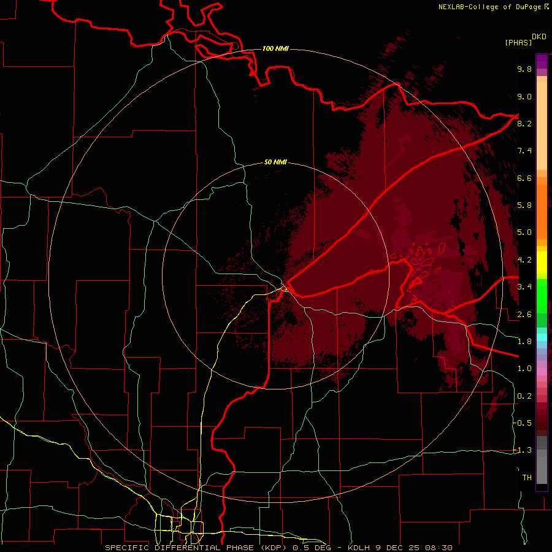
Task: Click the [PHAS] legend heading
Action: coord(518,42)
